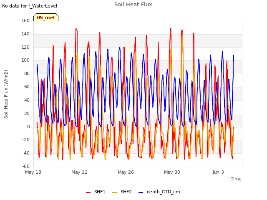Click the red SHF1 legend swatch
This screenshot has width=267, height=200.
(88, 192)
